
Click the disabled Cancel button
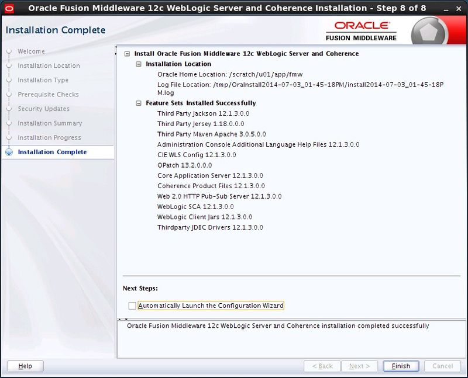coord(443,366)
